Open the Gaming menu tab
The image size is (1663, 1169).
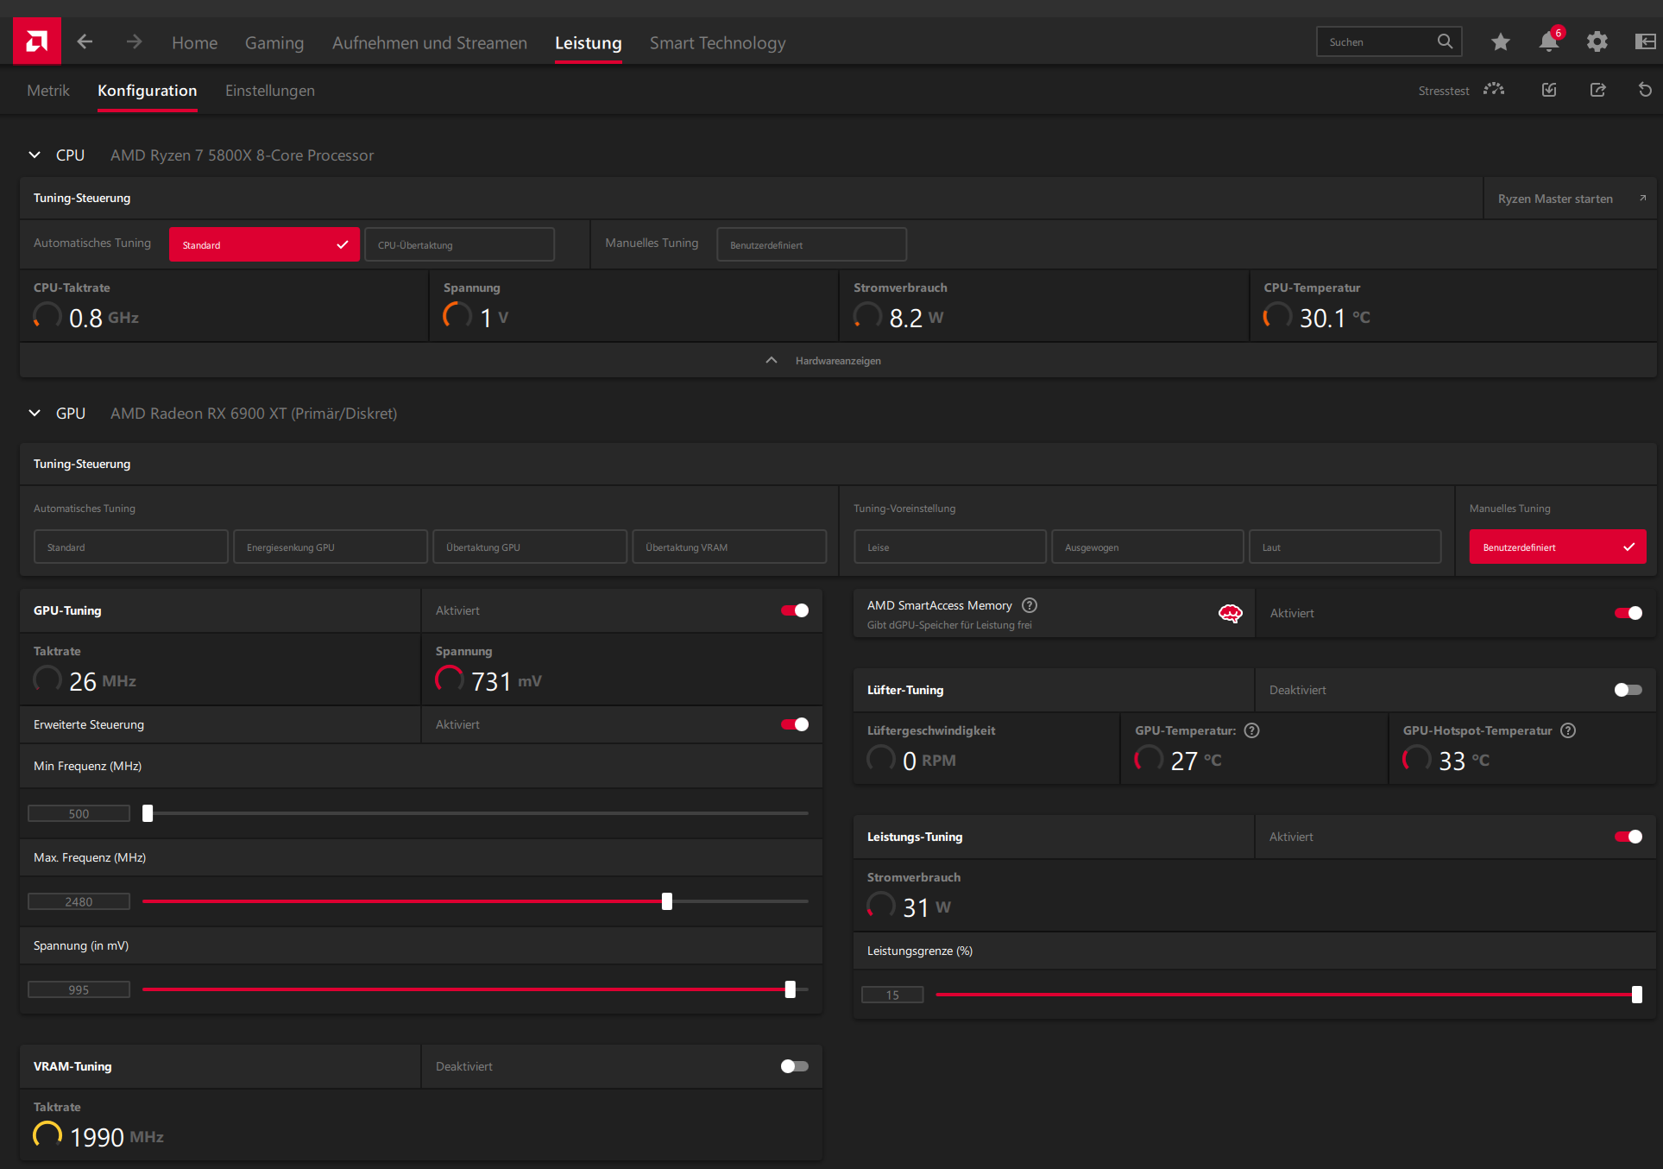pos(274,43)
